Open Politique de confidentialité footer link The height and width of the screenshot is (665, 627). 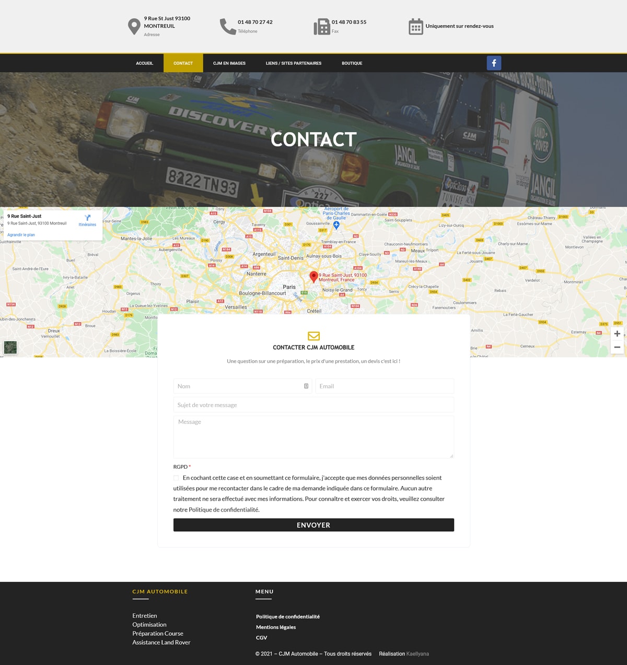tap(288, 616)
